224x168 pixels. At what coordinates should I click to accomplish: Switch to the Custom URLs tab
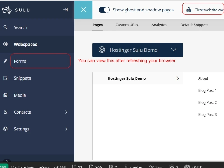point(127,25)
